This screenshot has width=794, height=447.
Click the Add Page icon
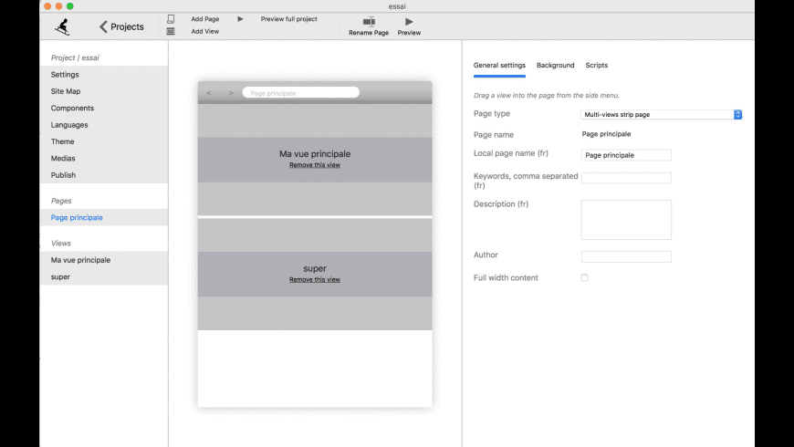click(171, 19)
